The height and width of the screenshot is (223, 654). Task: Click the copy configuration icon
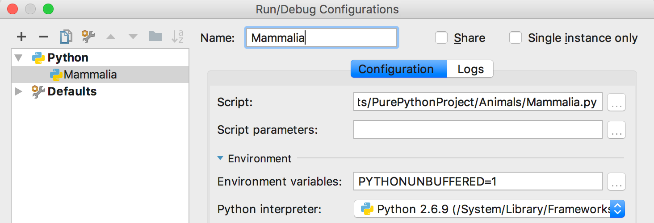click(66, 37)
